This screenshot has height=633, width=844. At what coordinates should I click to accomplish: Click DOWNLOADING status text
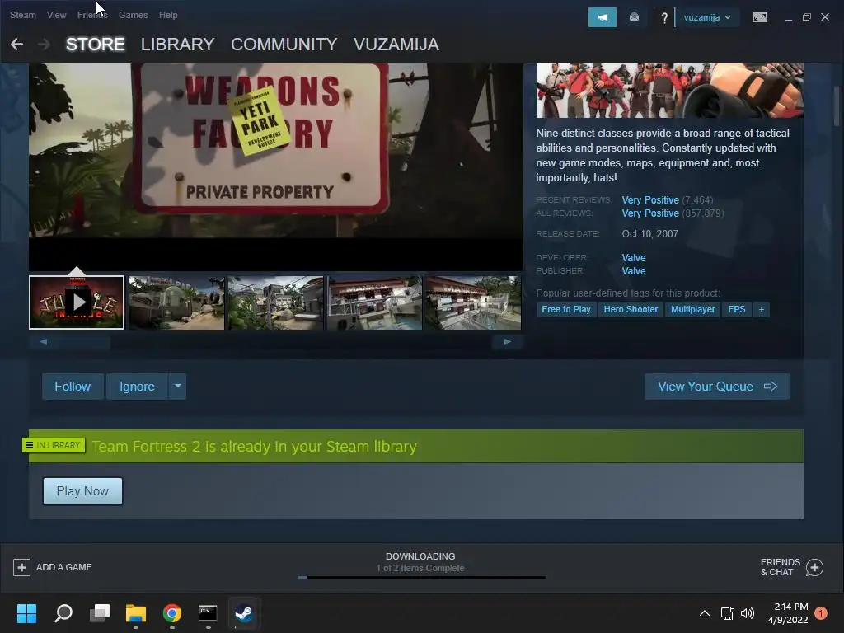pos(420,556)
